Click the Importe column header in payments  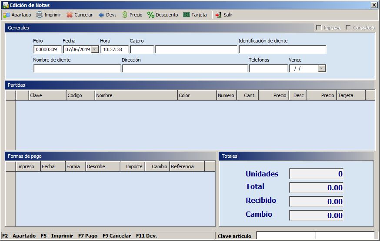pyautogui.click(x=133, y=166)
